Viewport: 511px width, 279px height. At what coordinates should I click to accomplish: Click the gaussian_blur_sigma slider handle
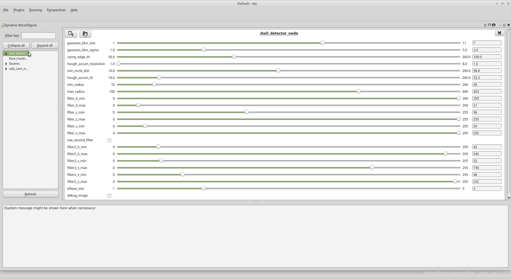[203, 50]
